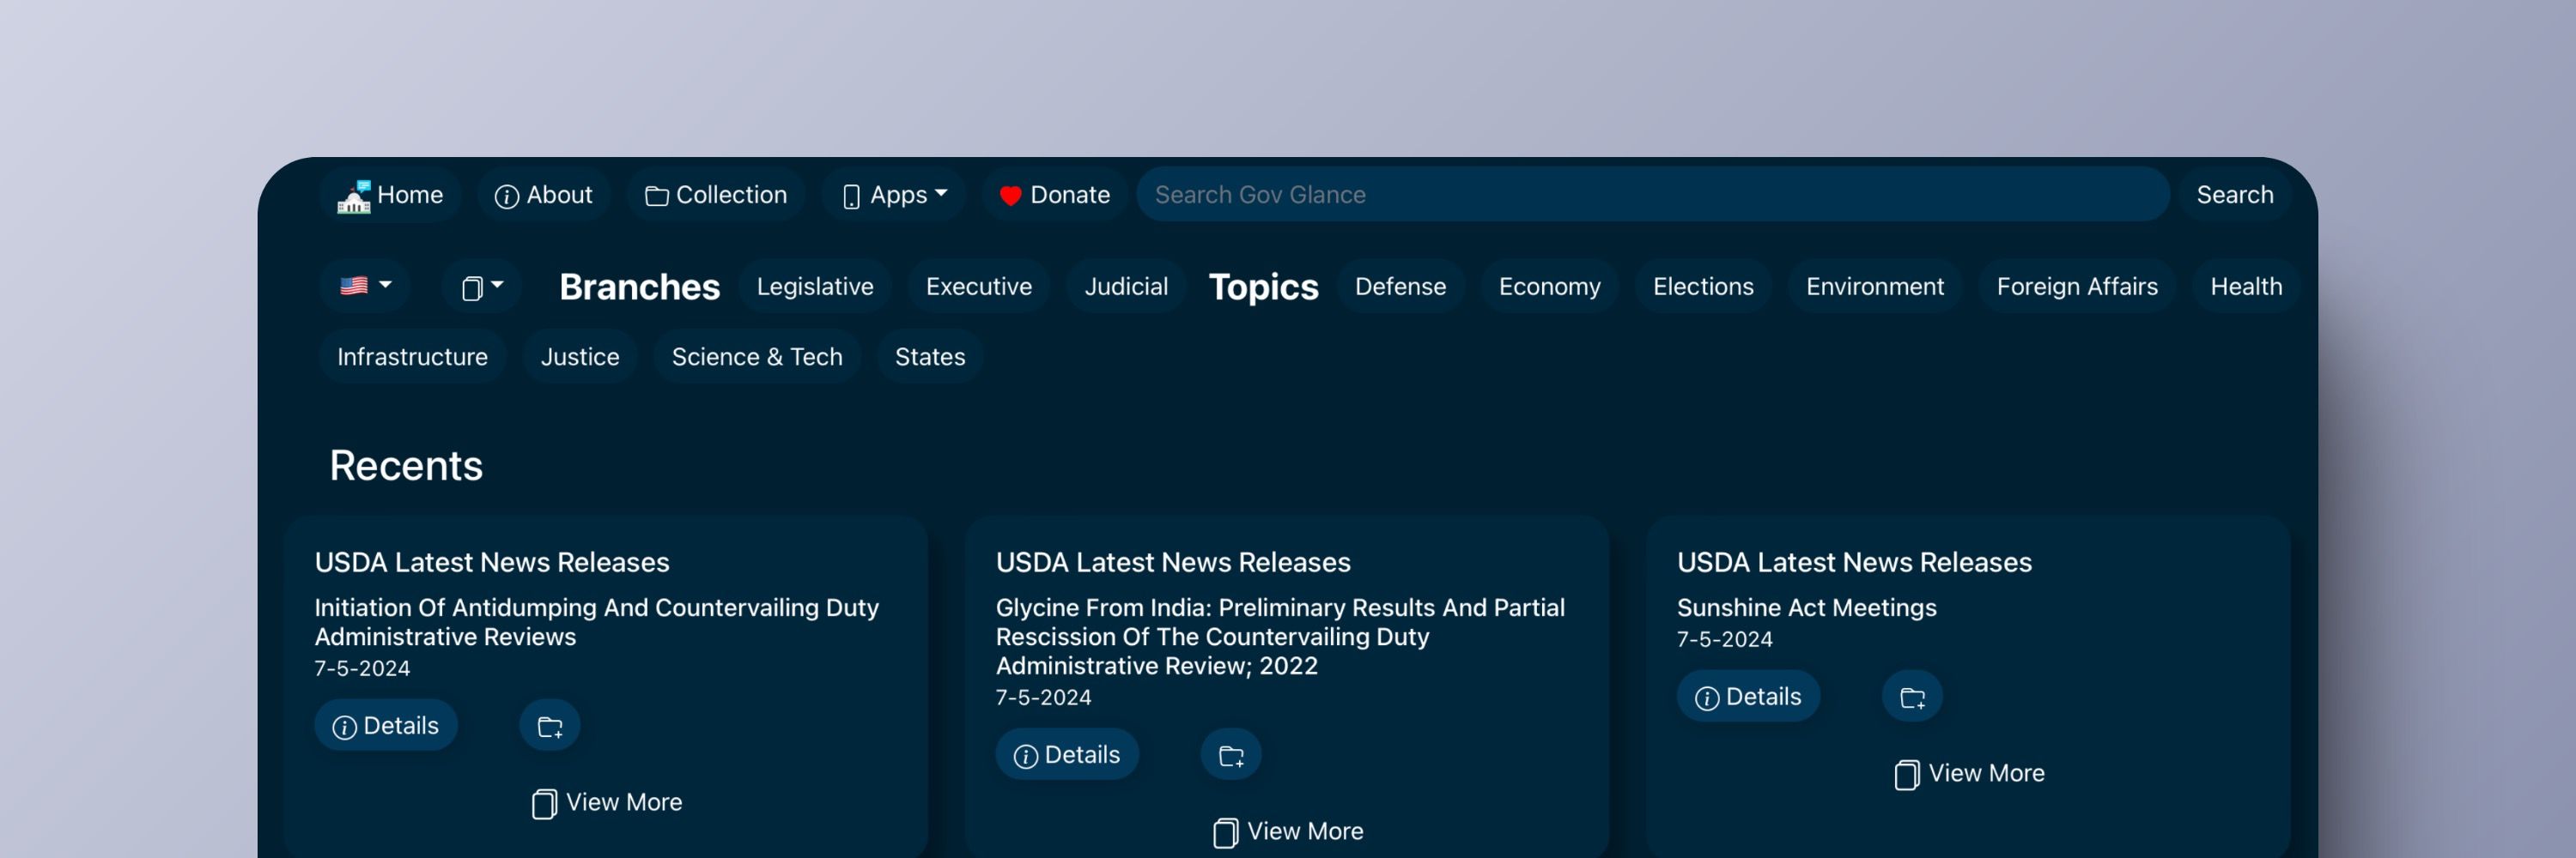Screen dimensions: 2576x858
Task: Open the About page
Action: click(543, 195)
